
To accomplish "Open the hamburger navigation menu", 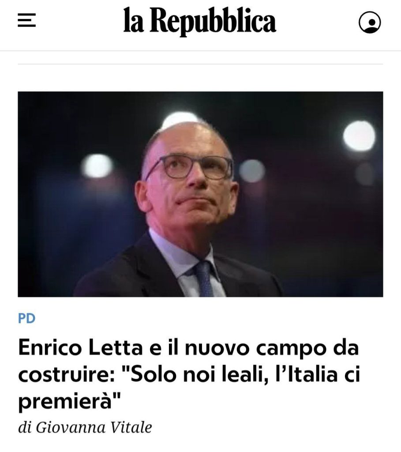I will tap(26, 20).
